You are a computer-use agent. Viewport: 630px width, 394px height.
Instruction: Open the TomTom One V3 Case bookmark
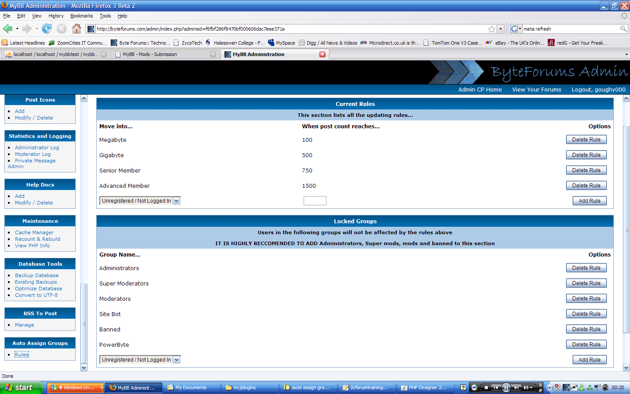tap(452, 43)
